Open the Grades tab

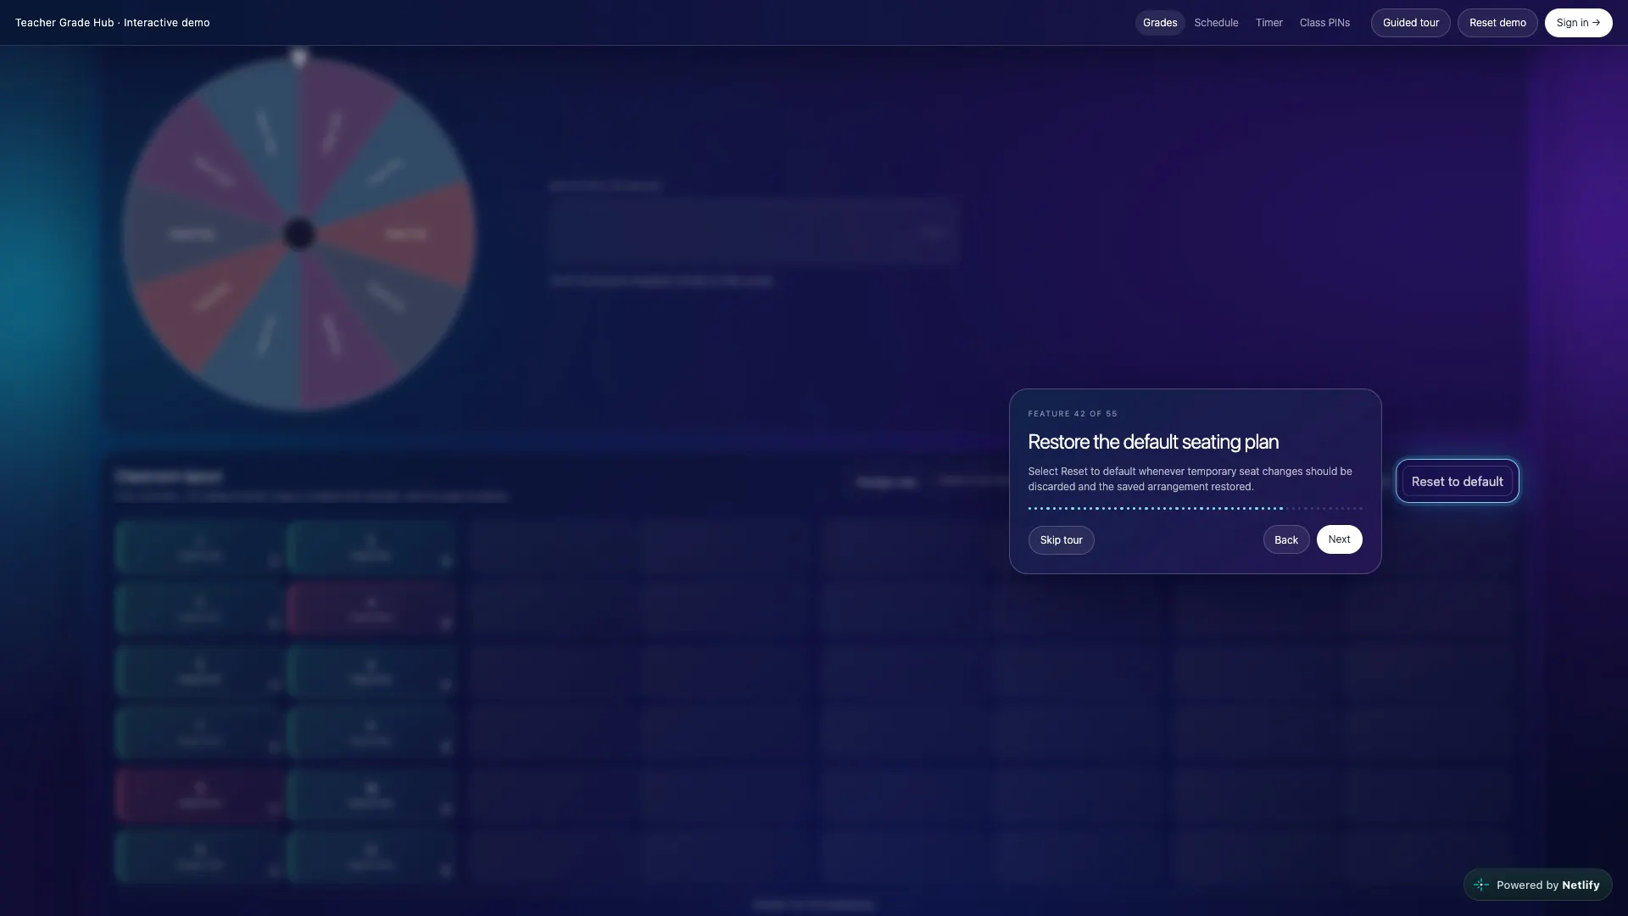coord(1159,23)
